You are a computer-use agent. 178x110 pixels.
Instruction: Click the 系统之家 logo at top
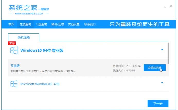tap(29, 10)
